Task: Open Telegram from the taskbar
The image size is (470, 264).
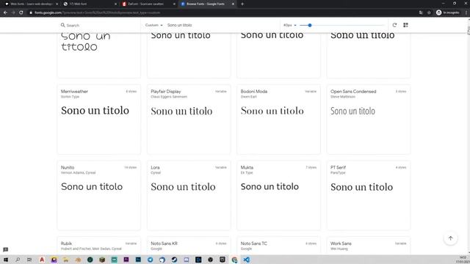Action: pyautogui.click(x=150, y=260)
